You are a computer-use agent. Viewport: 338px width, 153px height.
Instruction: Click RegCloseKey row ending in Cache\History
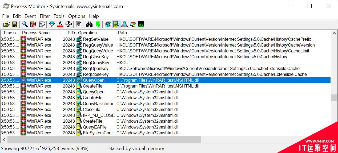[165, 57]
